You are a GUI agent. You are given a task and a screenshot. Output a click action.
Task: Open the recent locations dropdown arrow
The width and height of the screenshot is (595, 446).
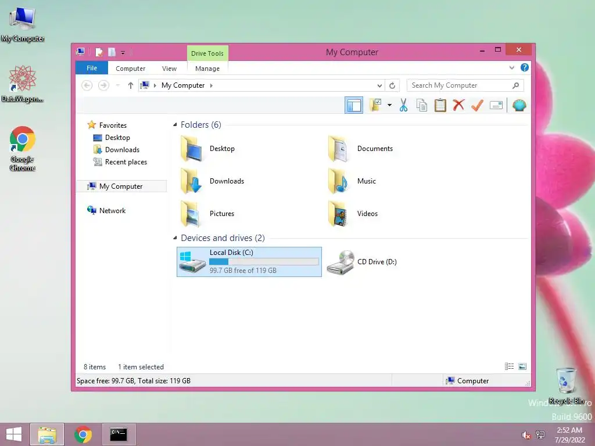click(118, 85)
